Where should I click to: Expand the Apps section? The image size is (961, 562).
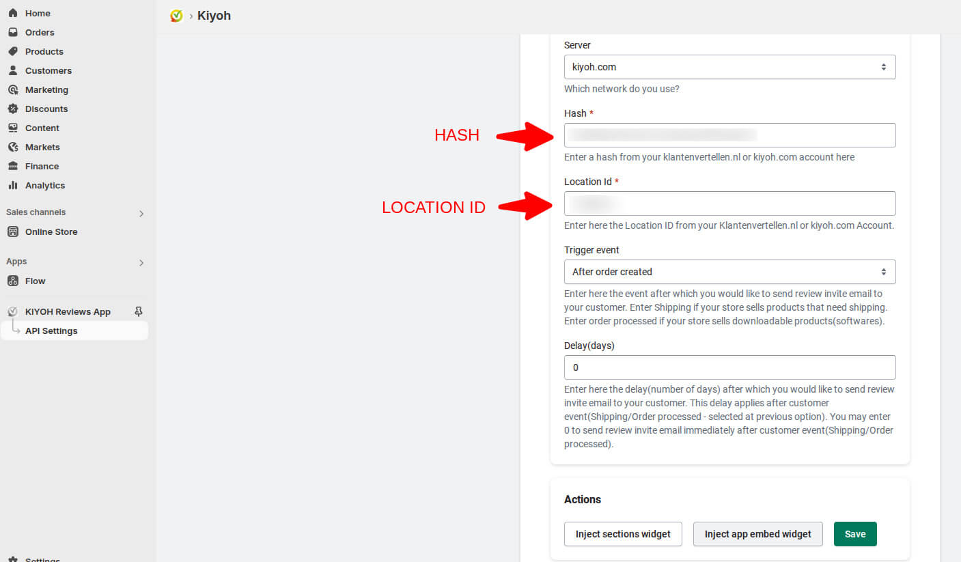click(141, 262)
